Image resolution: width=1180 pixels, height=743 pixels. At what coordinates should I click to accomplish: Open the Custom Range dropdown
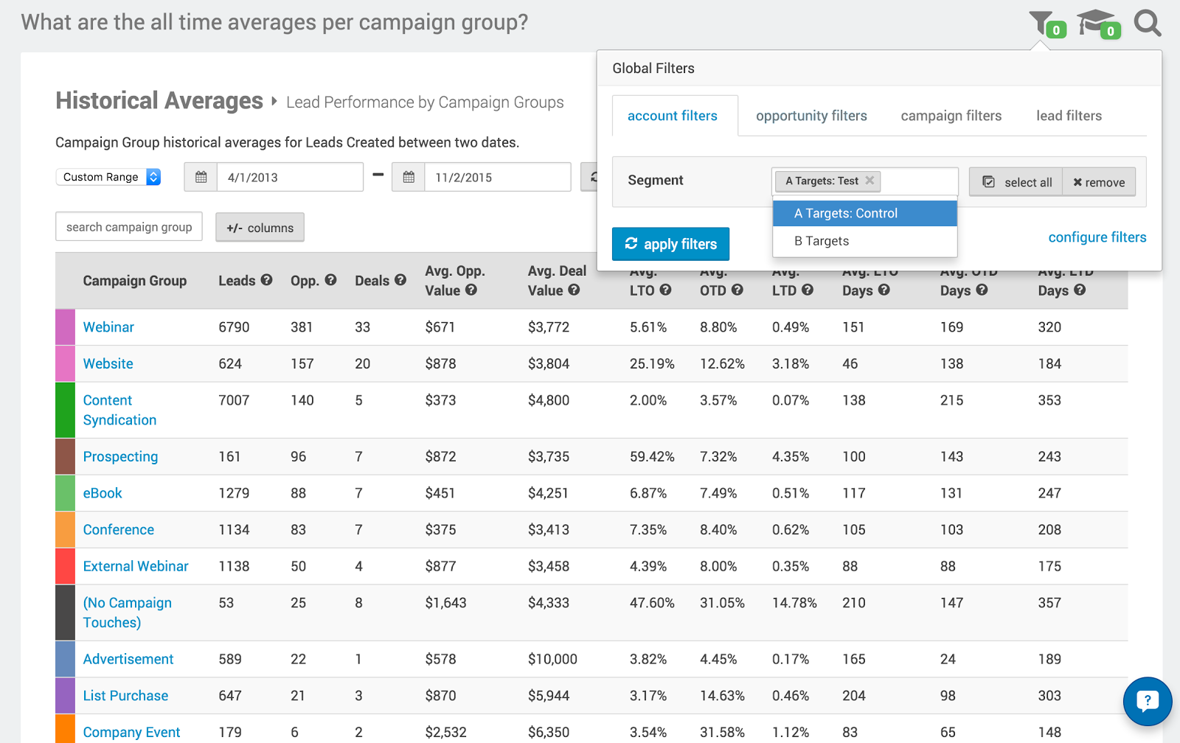(108, 177)
